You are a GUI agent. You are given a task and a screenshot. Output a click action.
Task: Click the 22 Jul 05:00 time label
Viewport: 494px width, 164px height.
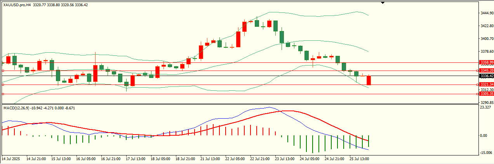click(235, 159)
